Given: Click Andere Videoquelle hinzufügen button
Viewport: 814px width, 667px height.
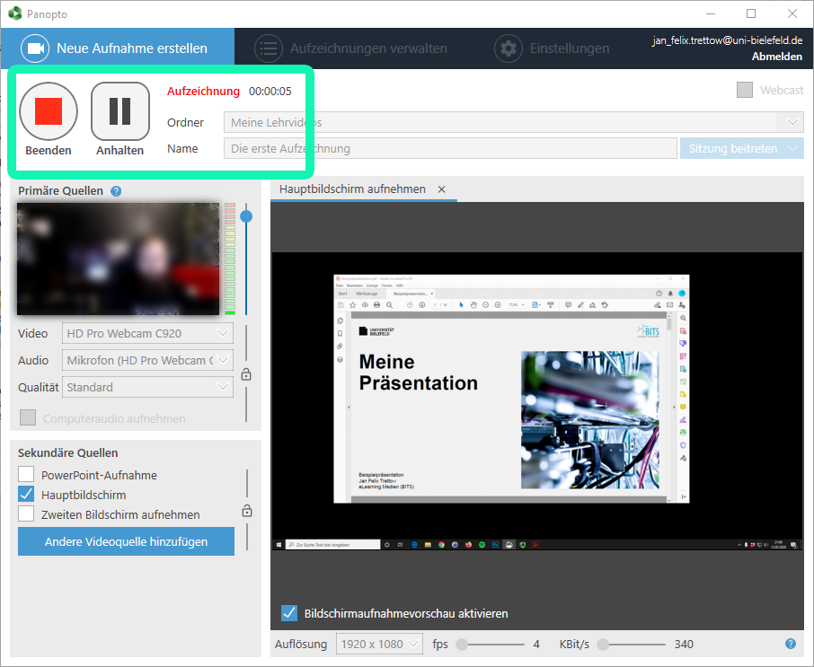Looking at the screenshot, I should (x=126, y=541).
